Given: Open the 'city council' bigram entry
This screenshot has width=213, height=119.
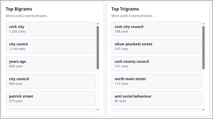Looking at the screenshot, I should click(51, 81).
